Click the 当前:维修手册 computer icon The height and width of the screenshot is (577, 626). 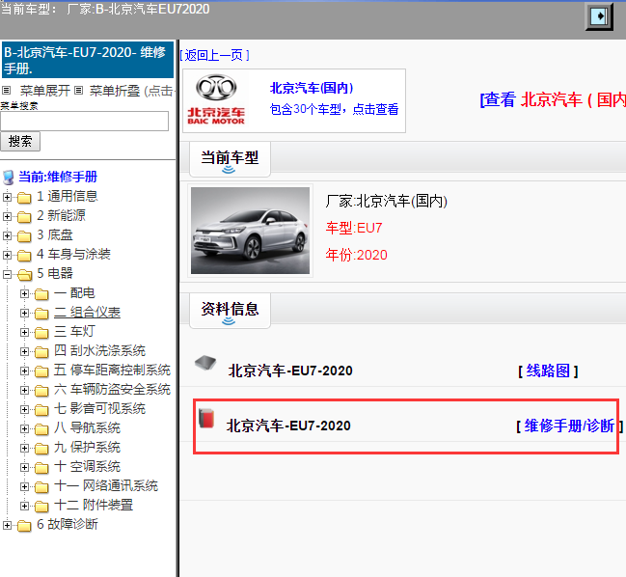click(9, 178)
